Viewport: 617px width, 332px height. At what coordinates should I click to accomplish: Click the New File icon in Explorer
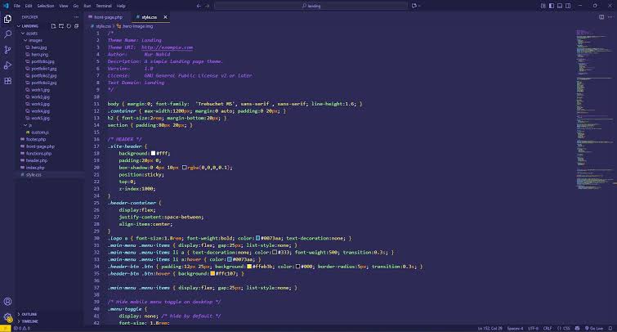click(53, 26)
